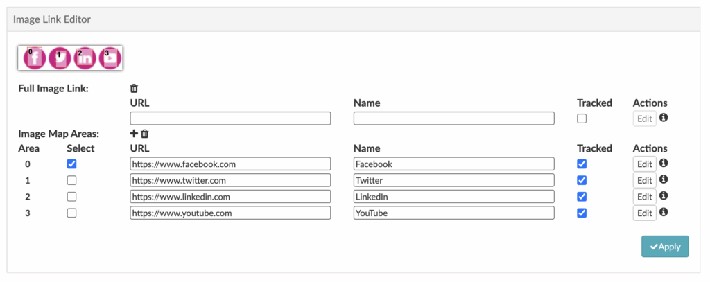Edit the LinkedIn area link
Screen dimensions: 710x282
644,197
